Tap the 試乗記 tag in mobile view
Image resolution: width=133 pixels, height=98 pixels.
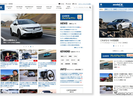115,9
